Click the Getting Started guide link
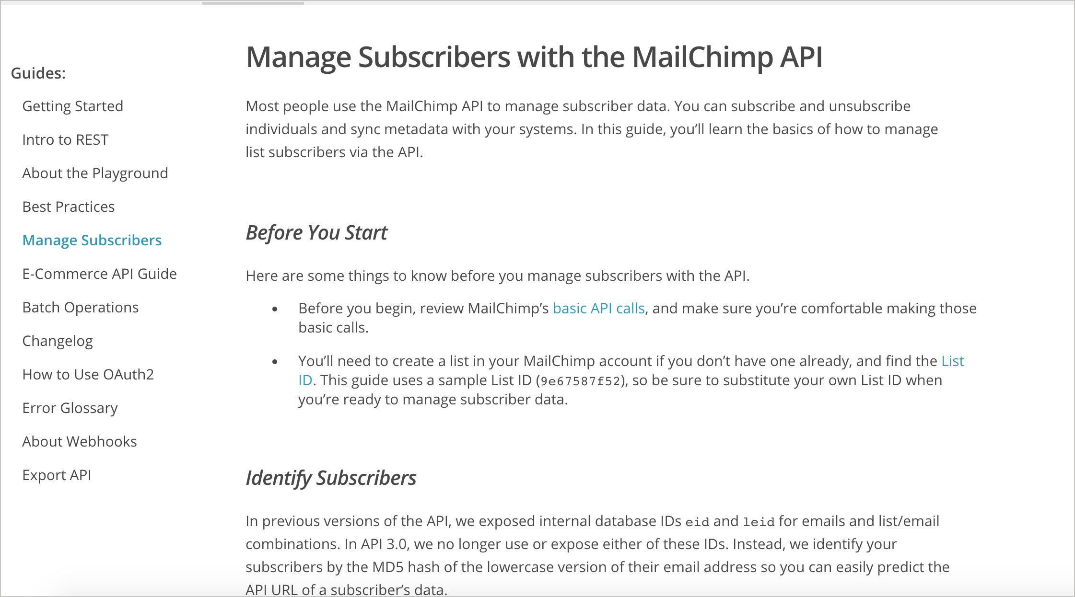The height and width of the screenshot is (597, 1075). tap(73, 106)
